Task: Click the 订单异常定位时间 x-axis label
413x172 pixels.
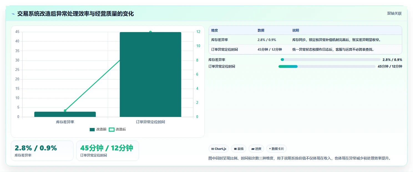Action: [x=151, y=122]
